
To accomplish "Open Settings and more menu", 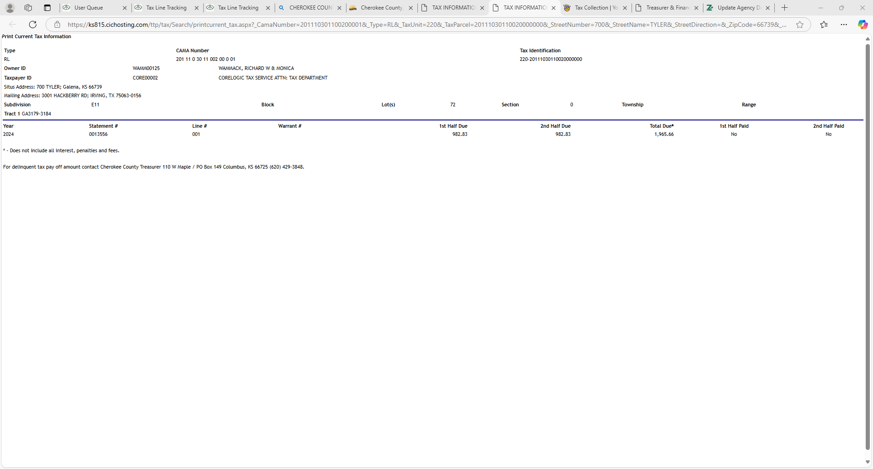I will click(844, 25).
